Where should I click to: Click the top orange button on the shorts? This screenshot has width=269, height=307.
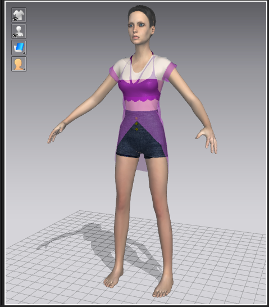[136, 119]
